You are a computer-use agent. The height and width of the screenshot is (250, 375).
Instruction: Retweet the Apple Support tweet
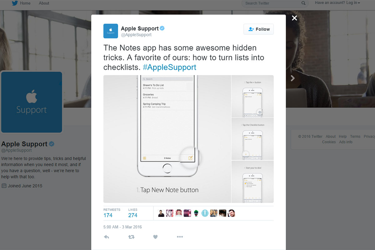click(x=131, y=237)
